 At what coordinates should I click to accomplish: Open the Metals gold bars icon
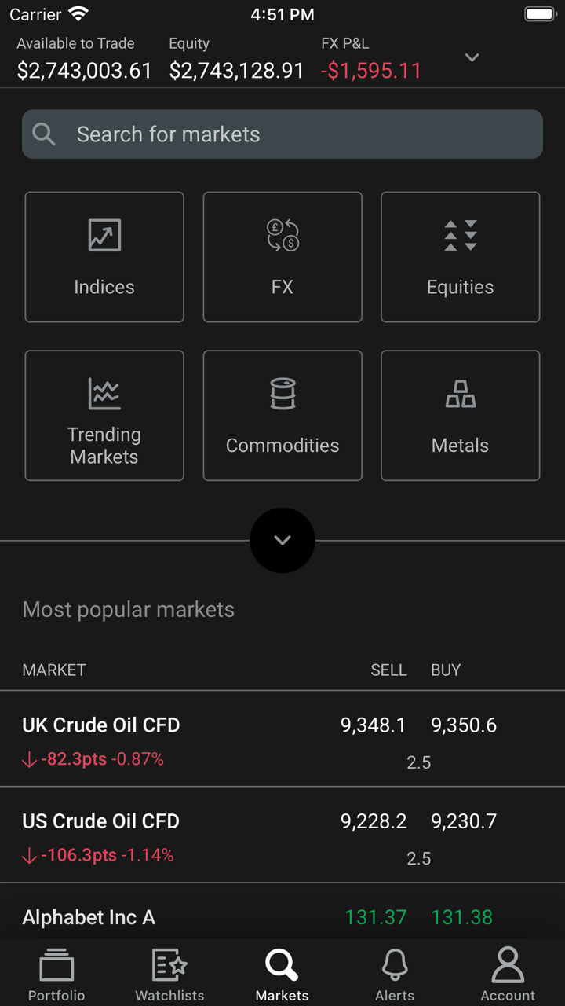click(x=461, y=394)
